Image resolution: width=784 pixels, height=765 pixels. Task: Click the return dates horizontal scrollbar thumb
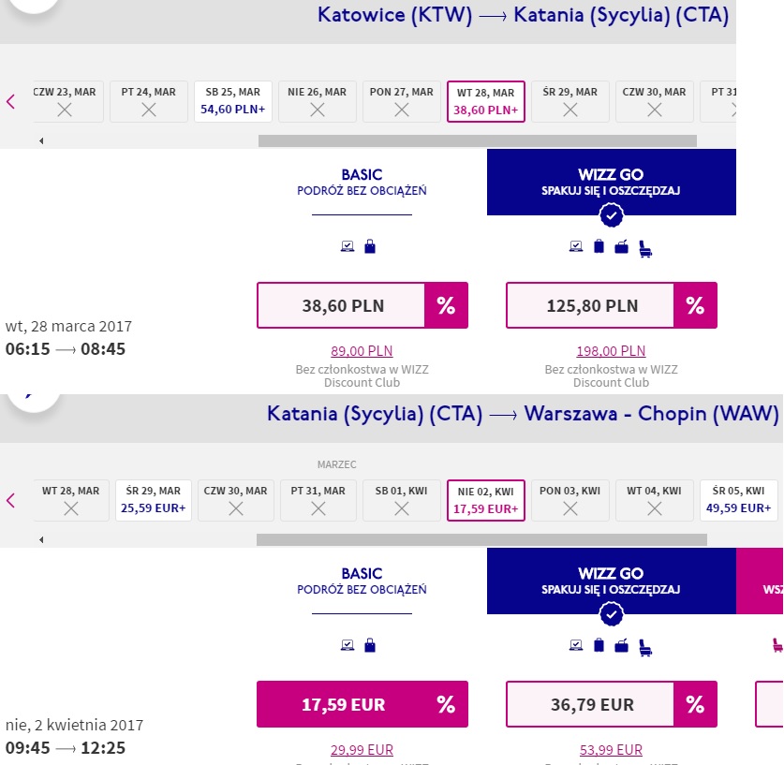coord(481,539)
